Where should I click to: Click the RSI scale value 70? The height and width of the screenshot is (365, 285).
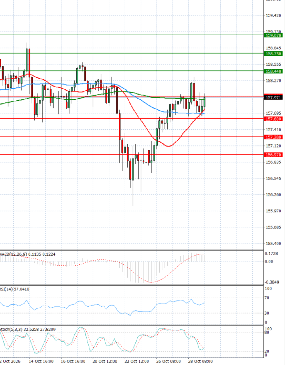click(267, 298)
